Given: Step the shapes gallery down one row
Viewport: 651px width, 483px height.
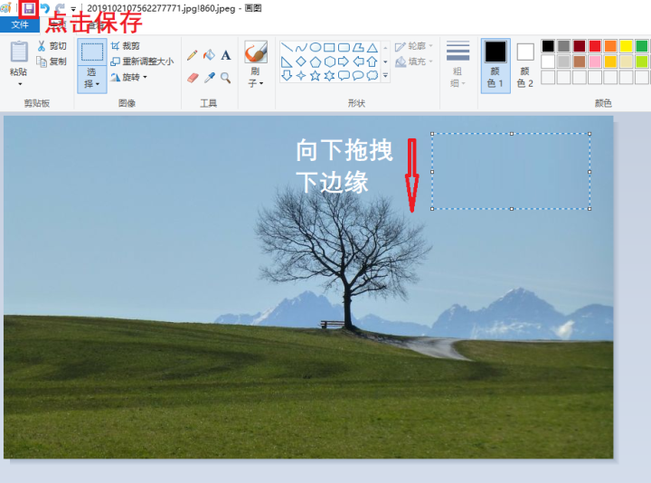Looking at the screenshot, I should [x=385, y=62].
